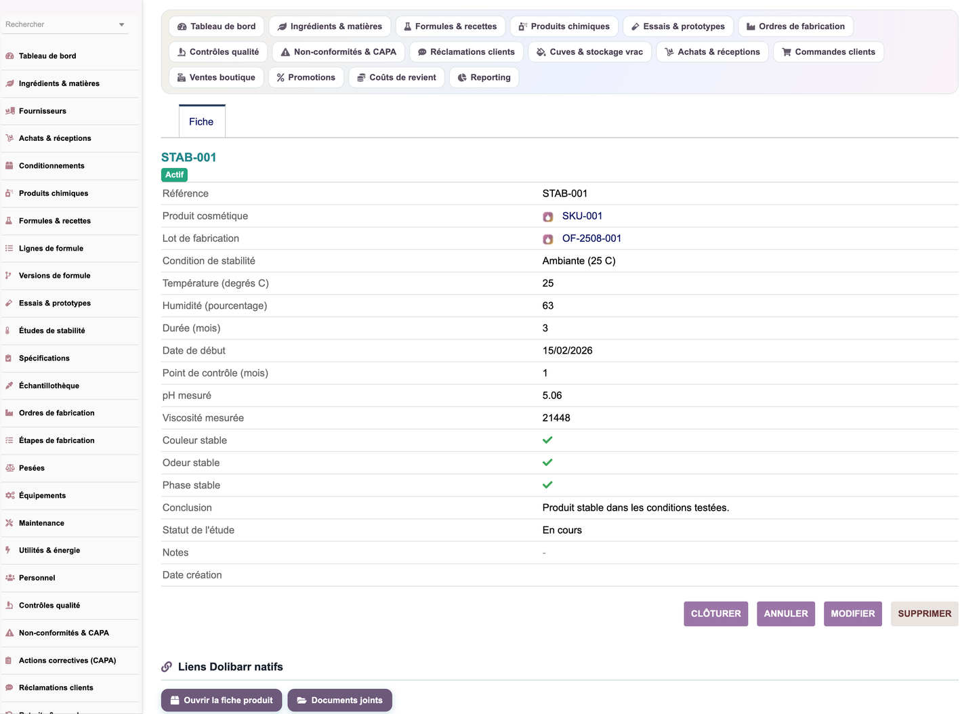Follow the OF-2508-001 lot link
This screenshot has height=714, width=979.
point(591,238)
